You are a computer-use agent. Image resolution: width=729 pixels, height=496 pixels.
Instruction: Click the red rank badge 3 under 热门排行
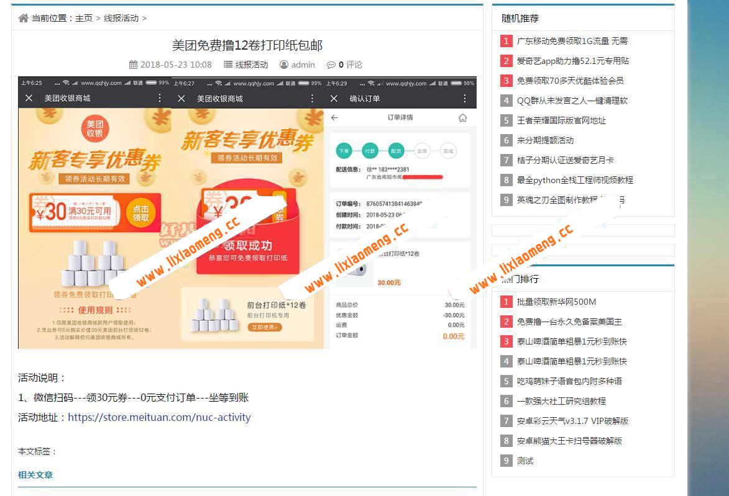click(x=506, y=341)
